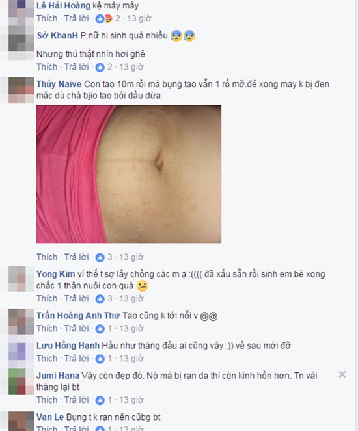
Task: Click the like count icon below the belly photo
Action: click(x=100, y=257)
